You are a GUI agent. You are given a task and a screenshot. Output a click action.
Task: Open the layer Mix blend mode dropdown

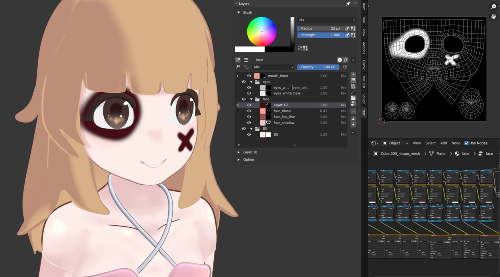[x=273, y=67]
